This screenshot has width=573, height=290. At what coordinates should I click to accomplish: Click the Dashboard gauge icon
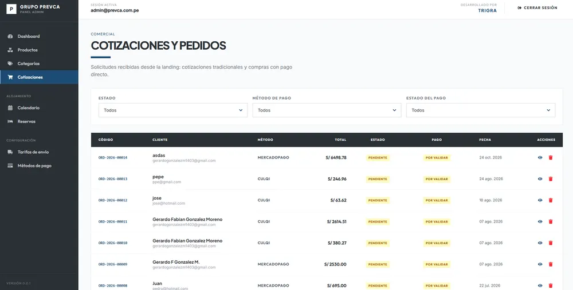(x=10, y=37)
